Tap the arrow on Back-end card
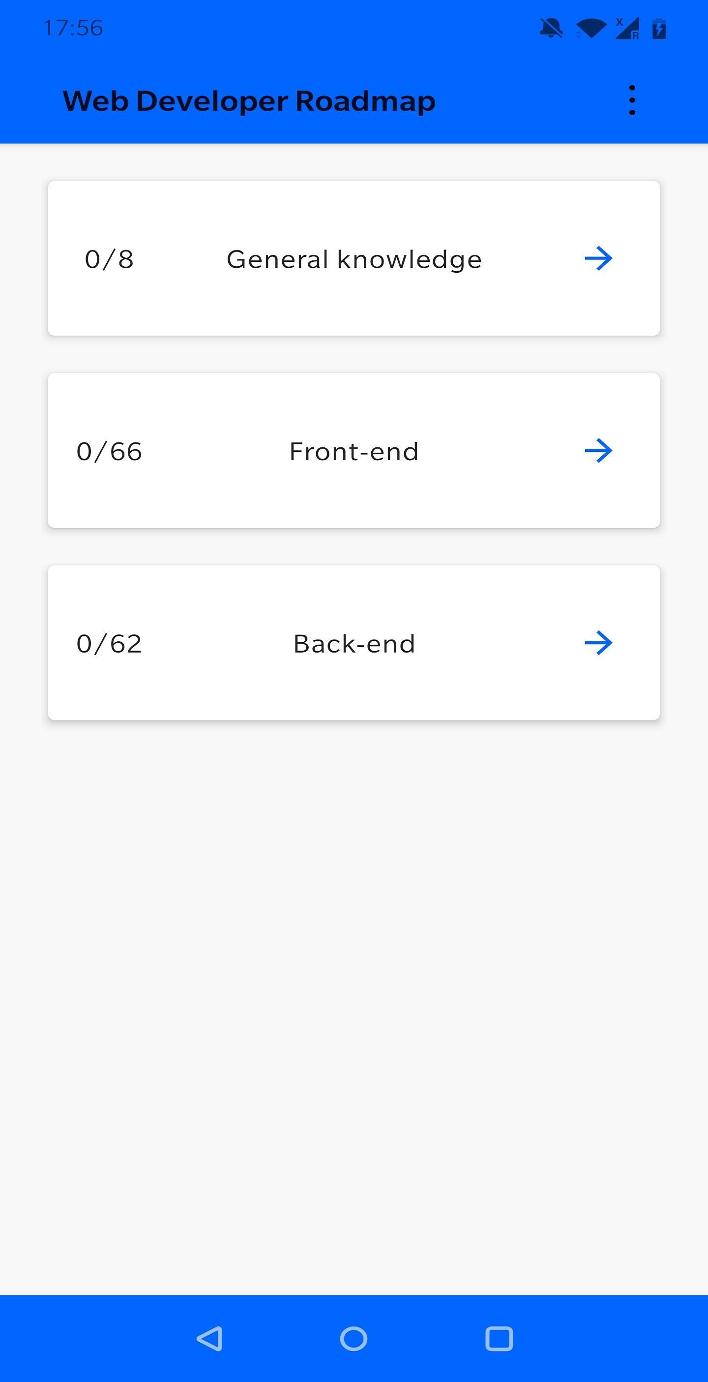Viewport: 708px width, 1382px height. click(x=598, y=643)
